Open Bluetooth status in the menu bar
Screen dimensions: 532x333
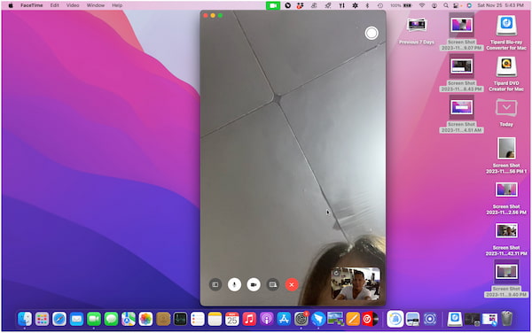pos(367,5)
